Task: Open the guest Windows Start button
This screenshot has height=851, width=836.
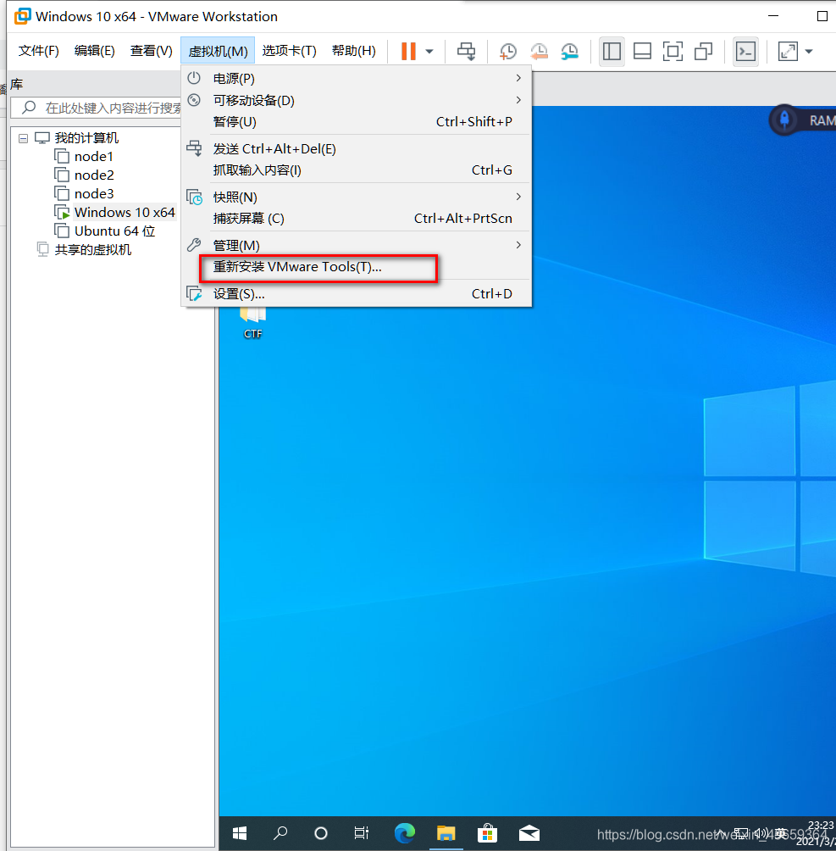Action: tap(239, 833)
